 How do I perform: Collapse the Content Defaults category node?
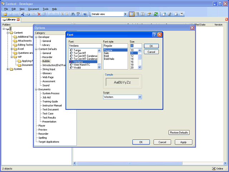point(36,49)
